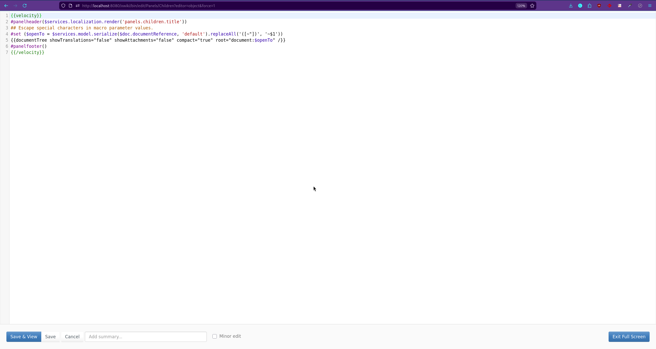Toggle the Minor edit checkbox

pos(214,336)
